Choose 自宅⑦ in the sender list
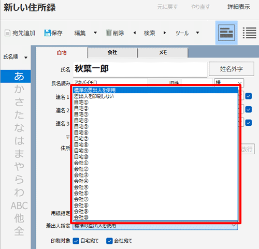Screen dimensions: 259x249 click(x=155, y=139)
